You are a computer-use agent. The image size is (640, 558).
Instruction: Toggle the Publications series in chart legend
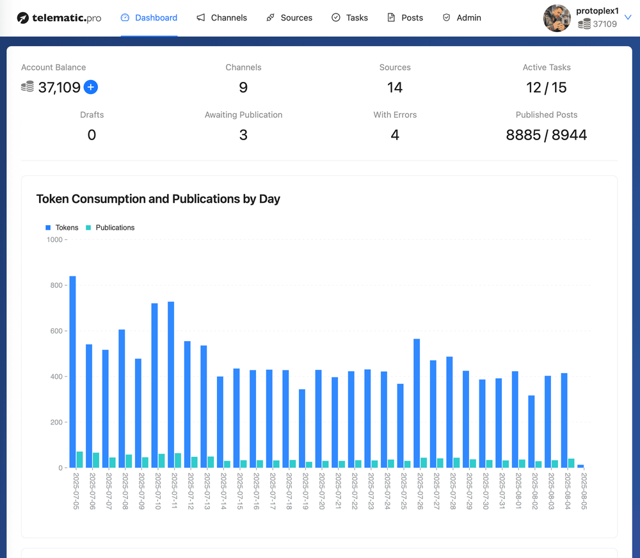point(110,228)
